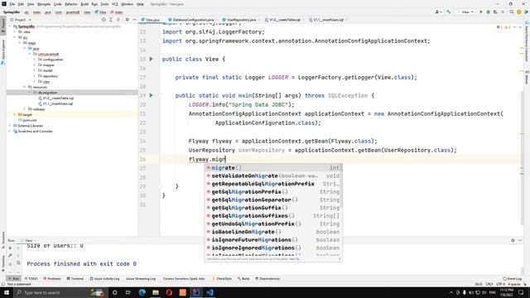The height and width of the screenshot is (298, 530).
Task: Click the Collapse All icon in Project panel
Action: click(x=118, y=20)
